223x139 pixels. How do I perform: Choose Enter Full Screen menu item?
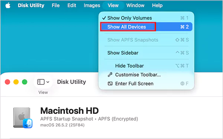(146, 84)
